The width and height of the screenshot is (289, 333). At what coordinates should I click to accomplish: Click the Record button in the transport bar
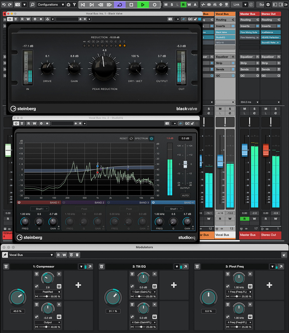click(x=154, y=5)
